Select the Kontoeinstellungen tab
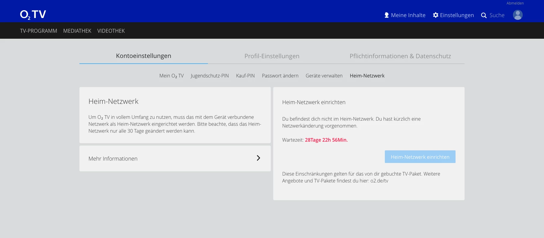Screen dimensions: 544x238 pos(144,56)
